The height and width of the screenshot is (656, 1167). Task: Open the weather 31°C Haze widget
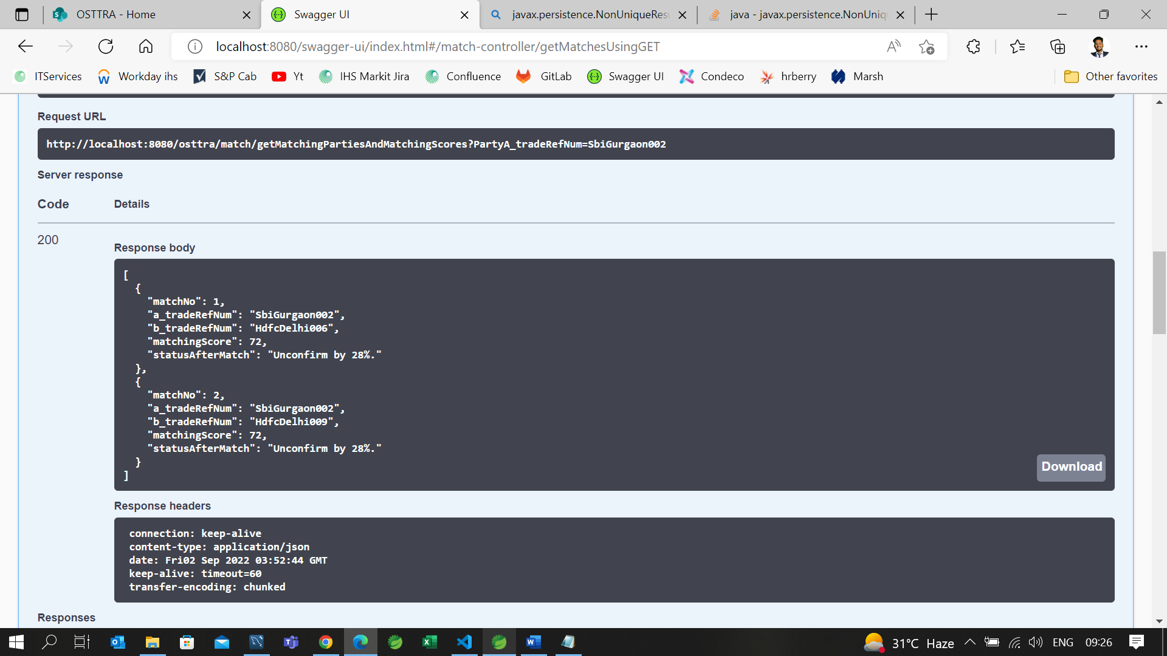(x=909, y=643)
